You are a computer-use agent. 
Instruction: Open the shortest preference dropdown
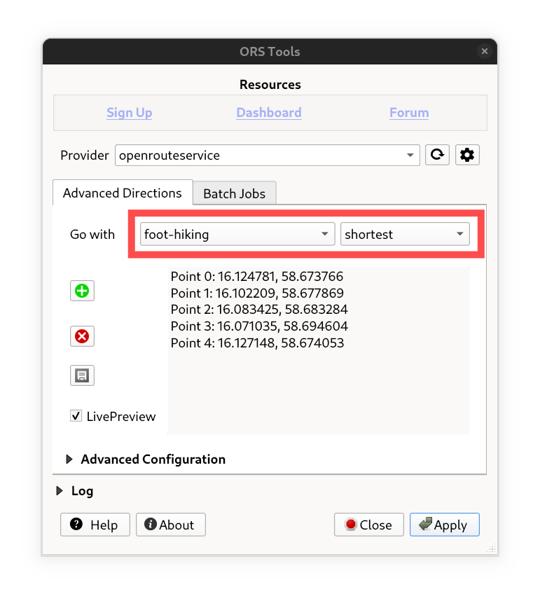[x=405, y=235]
